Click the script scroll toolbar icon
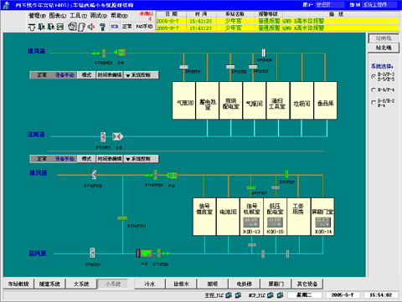402x302 pixels. [81, 27]
